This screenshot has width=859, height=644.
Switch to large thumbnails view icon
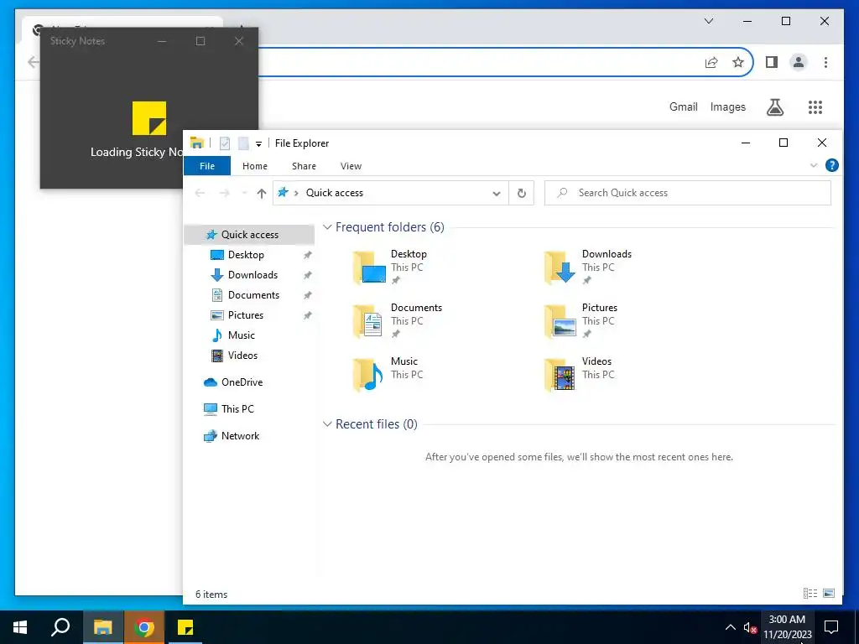(829, 594)
